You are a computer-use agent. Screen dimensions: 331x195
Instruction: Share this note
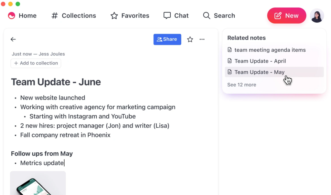(x=167, y=39)
